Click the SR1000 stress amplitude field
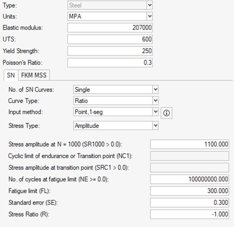Viewport: 234px width, 227px height. click(x=189, y=144)
